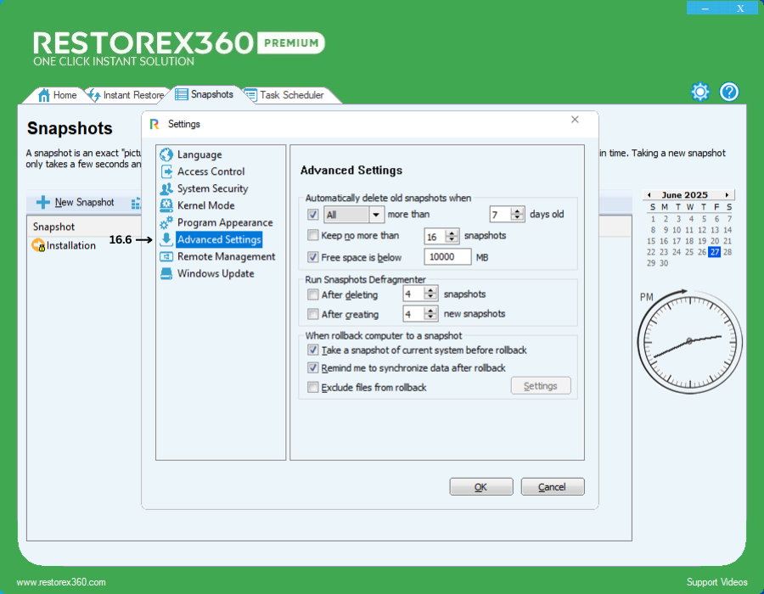Click the Kernel Mode icon
The width and height of the screenshot is (764, 594).
tap(166, 205)
